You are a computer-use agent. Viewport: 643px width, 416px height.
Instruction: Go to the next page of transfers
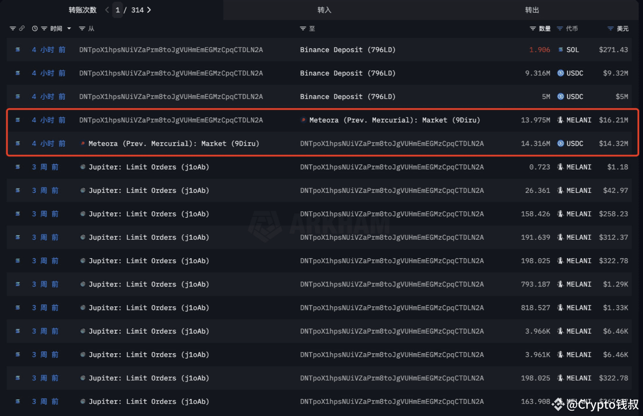149,10
